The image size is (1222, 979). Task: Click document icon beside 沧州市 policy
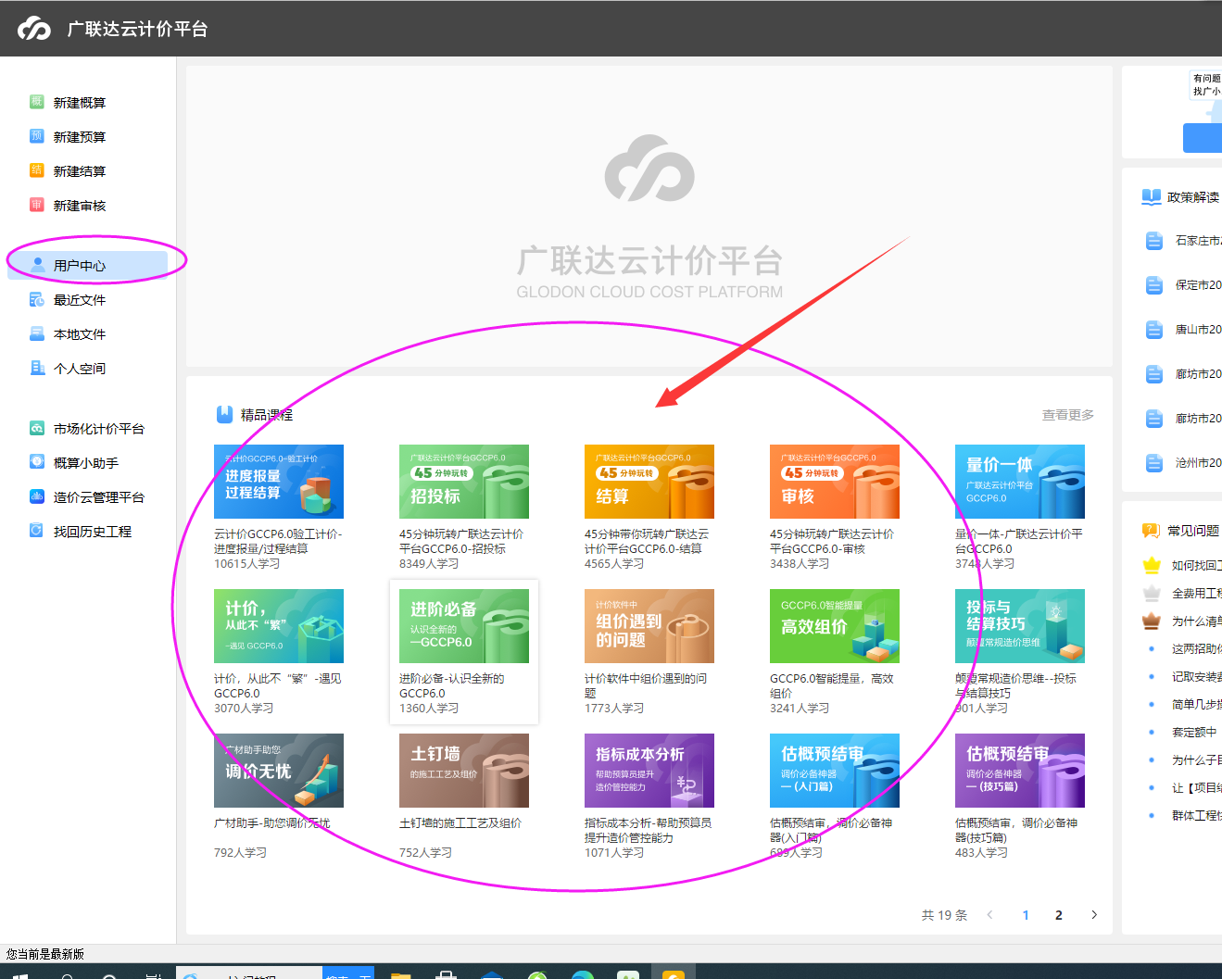[x=1154, y=463]
